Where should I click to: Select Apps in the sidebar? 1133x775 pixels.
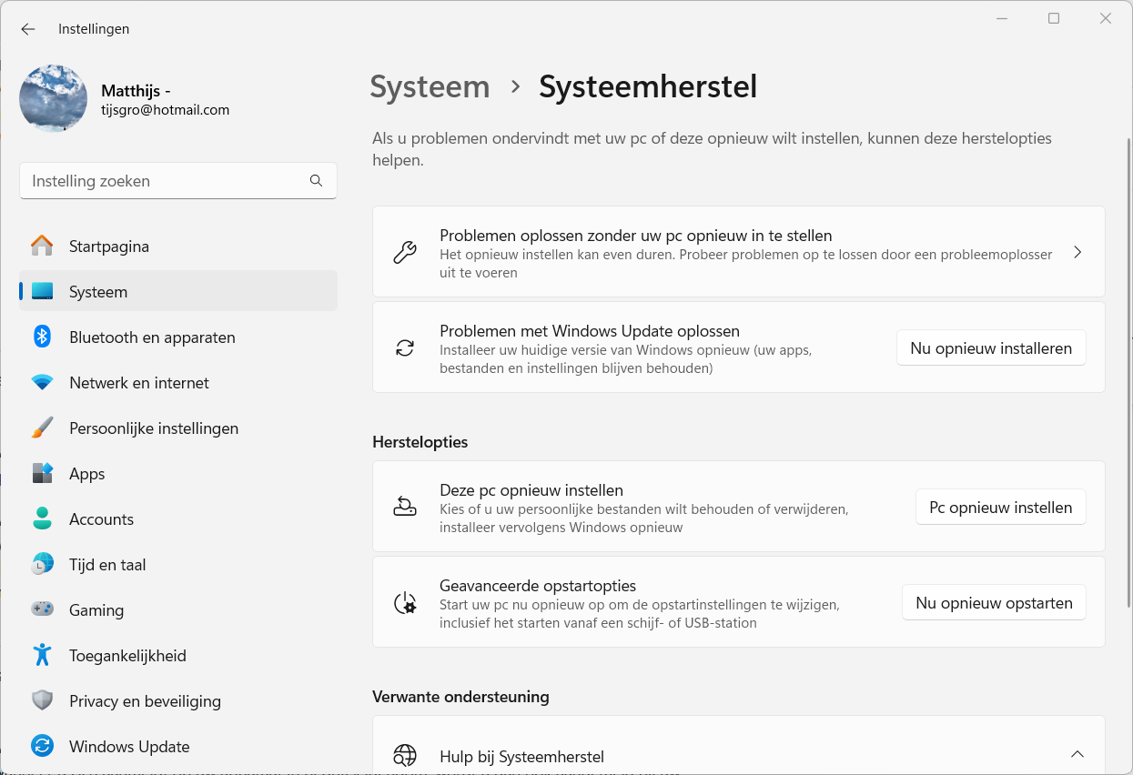click(x=87, y=474)
